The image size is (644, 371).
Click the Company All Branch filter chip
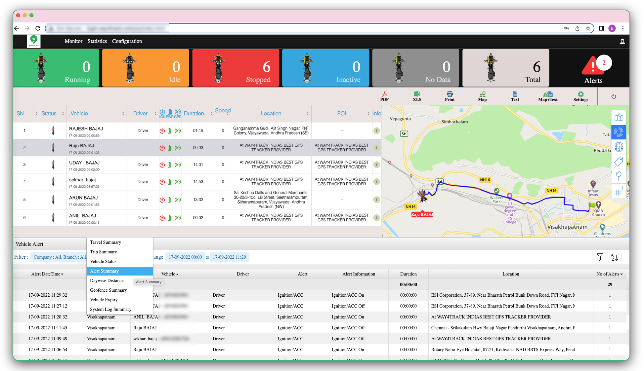click(59, 257)
